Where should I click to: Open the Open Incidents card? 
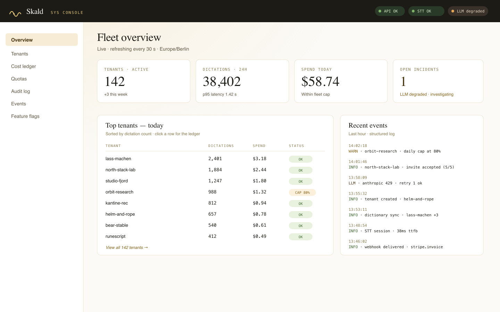point(438,81)
